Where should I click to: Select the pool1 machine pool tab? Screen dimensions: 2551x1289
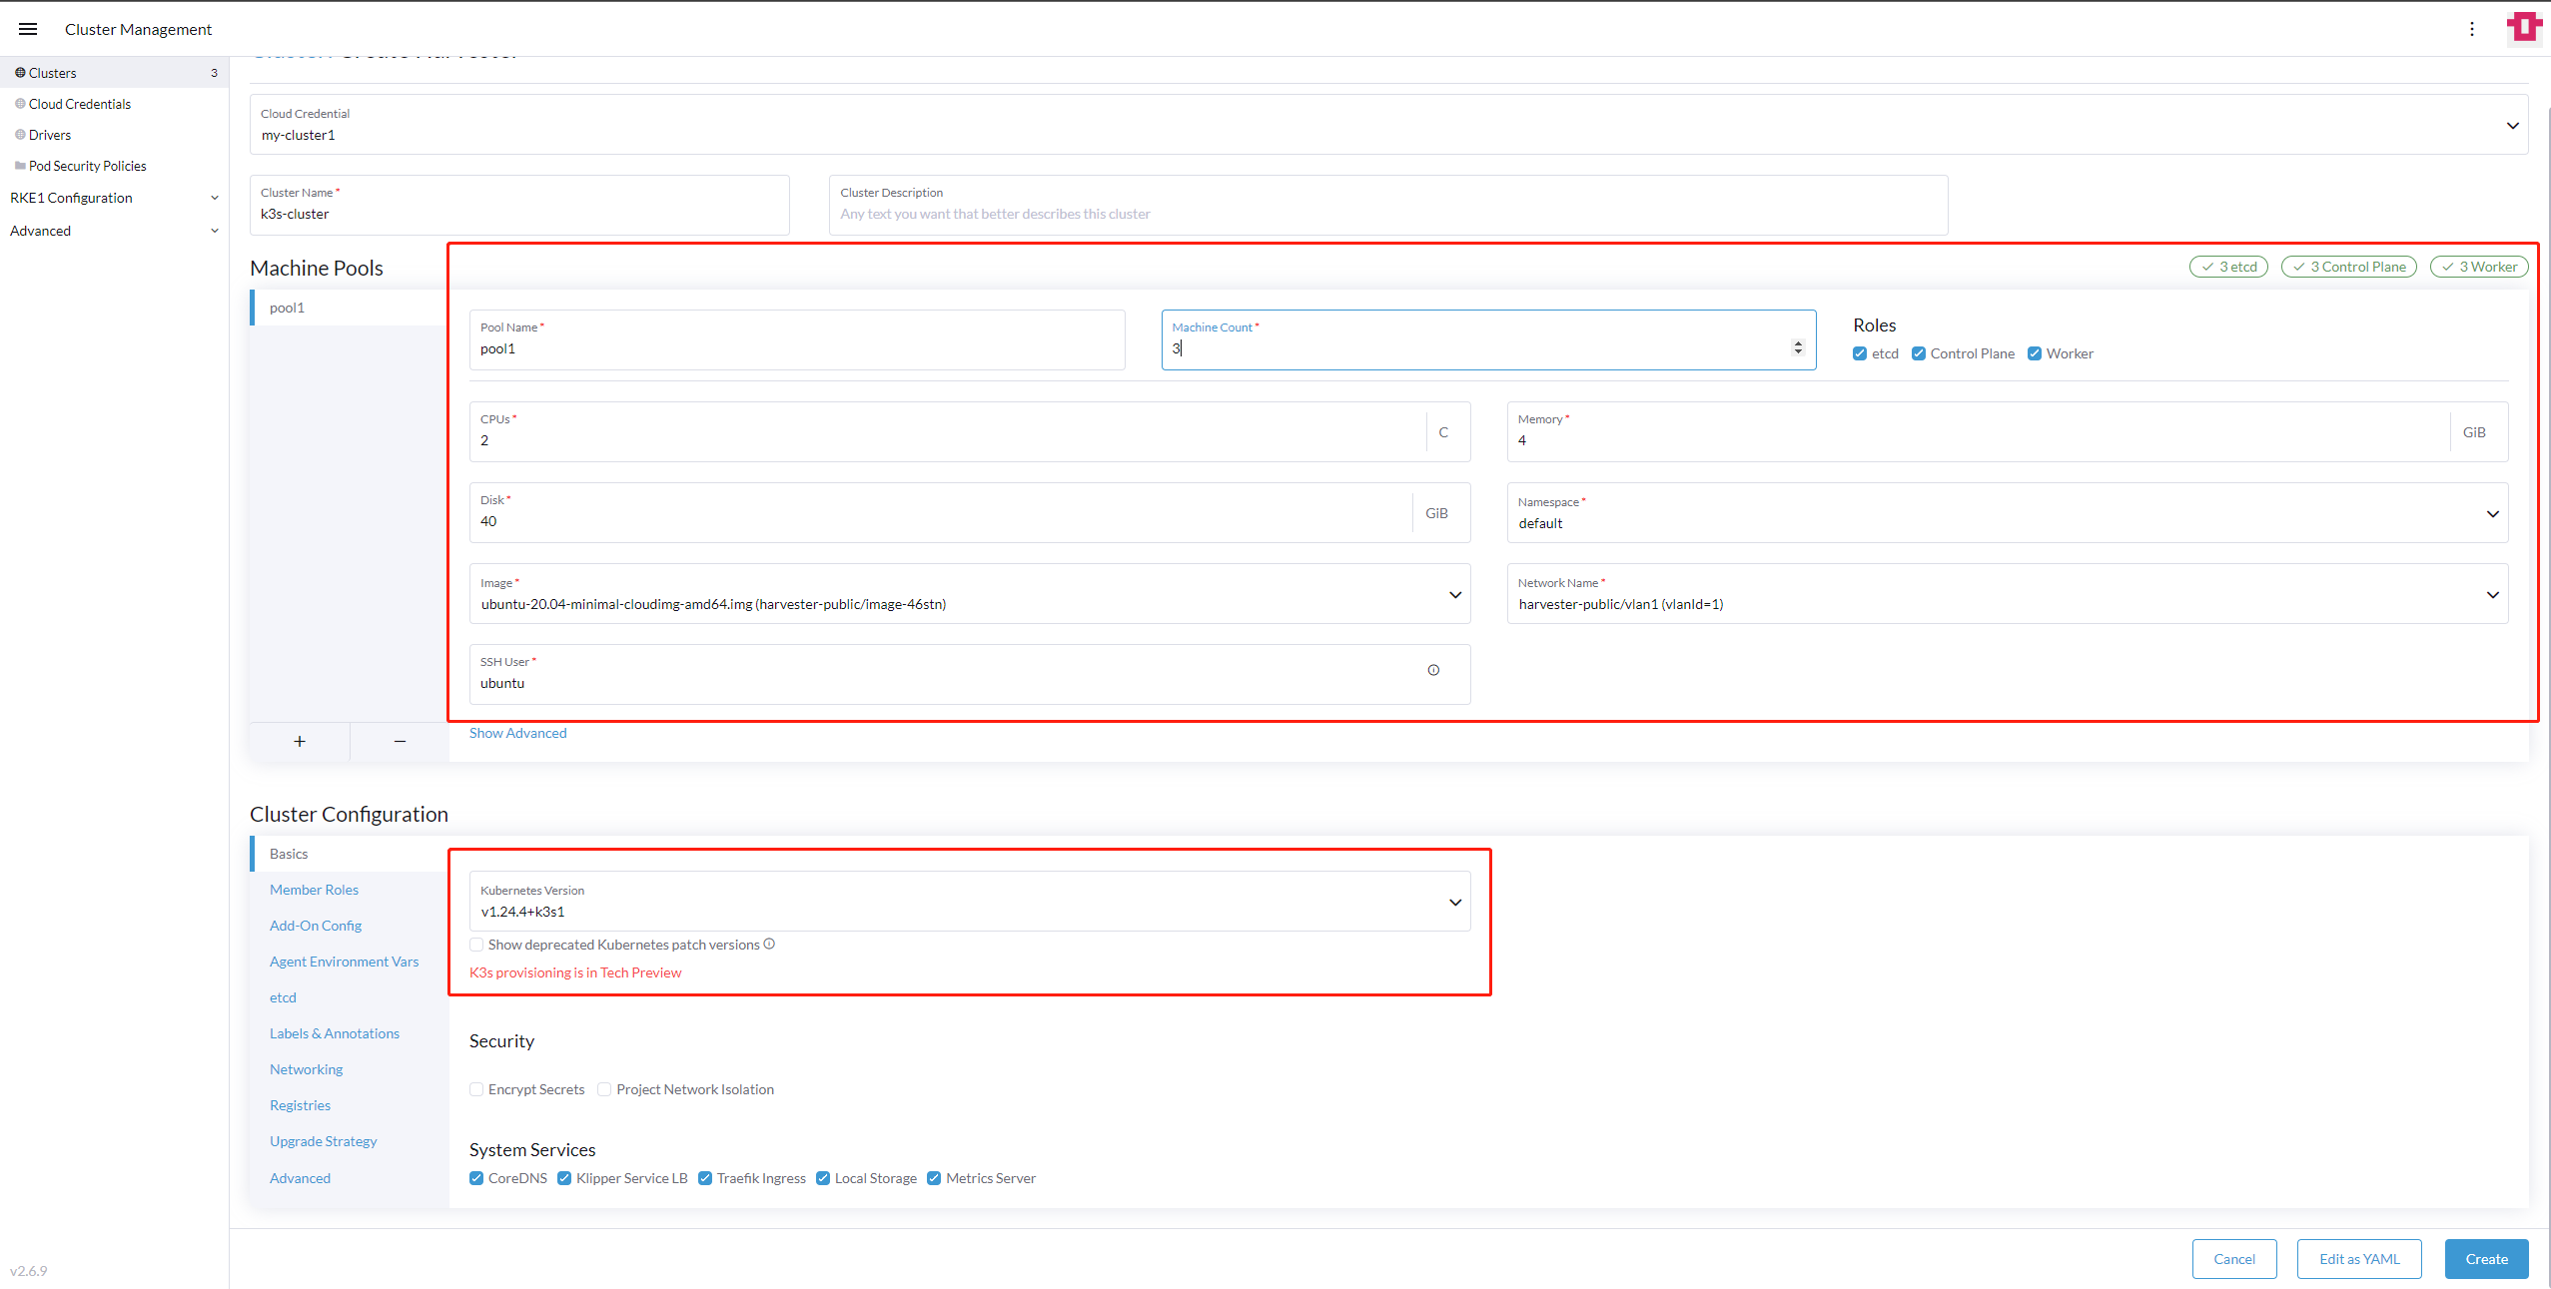[x=350, y=308]
